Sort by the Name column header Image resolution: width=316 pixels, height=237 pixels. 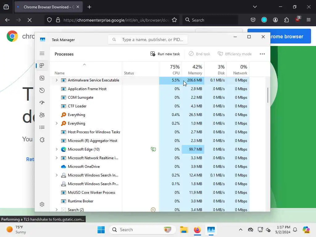pos(86,69)
